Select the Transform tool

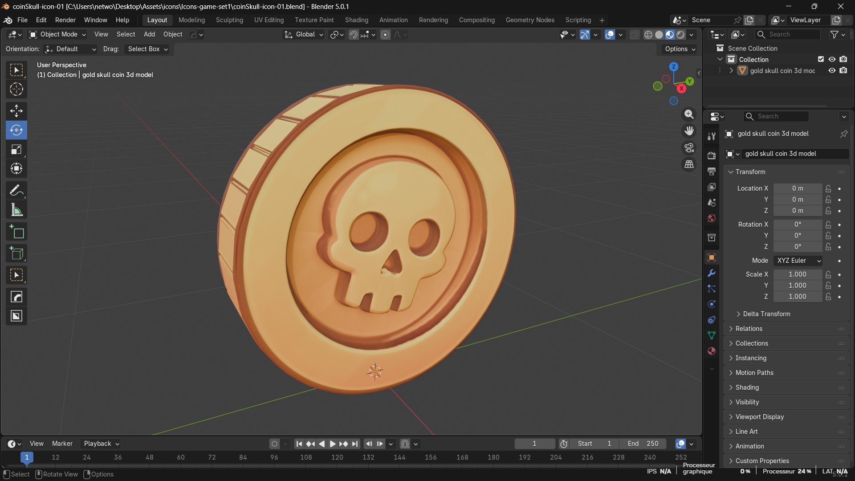click(x=16, y=168)
